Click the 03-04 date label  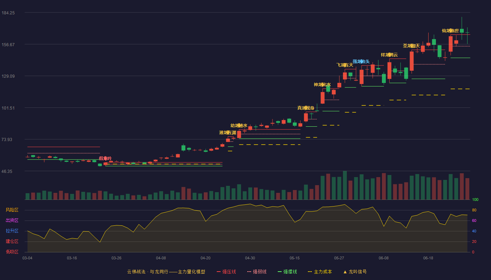click(27, 258)
